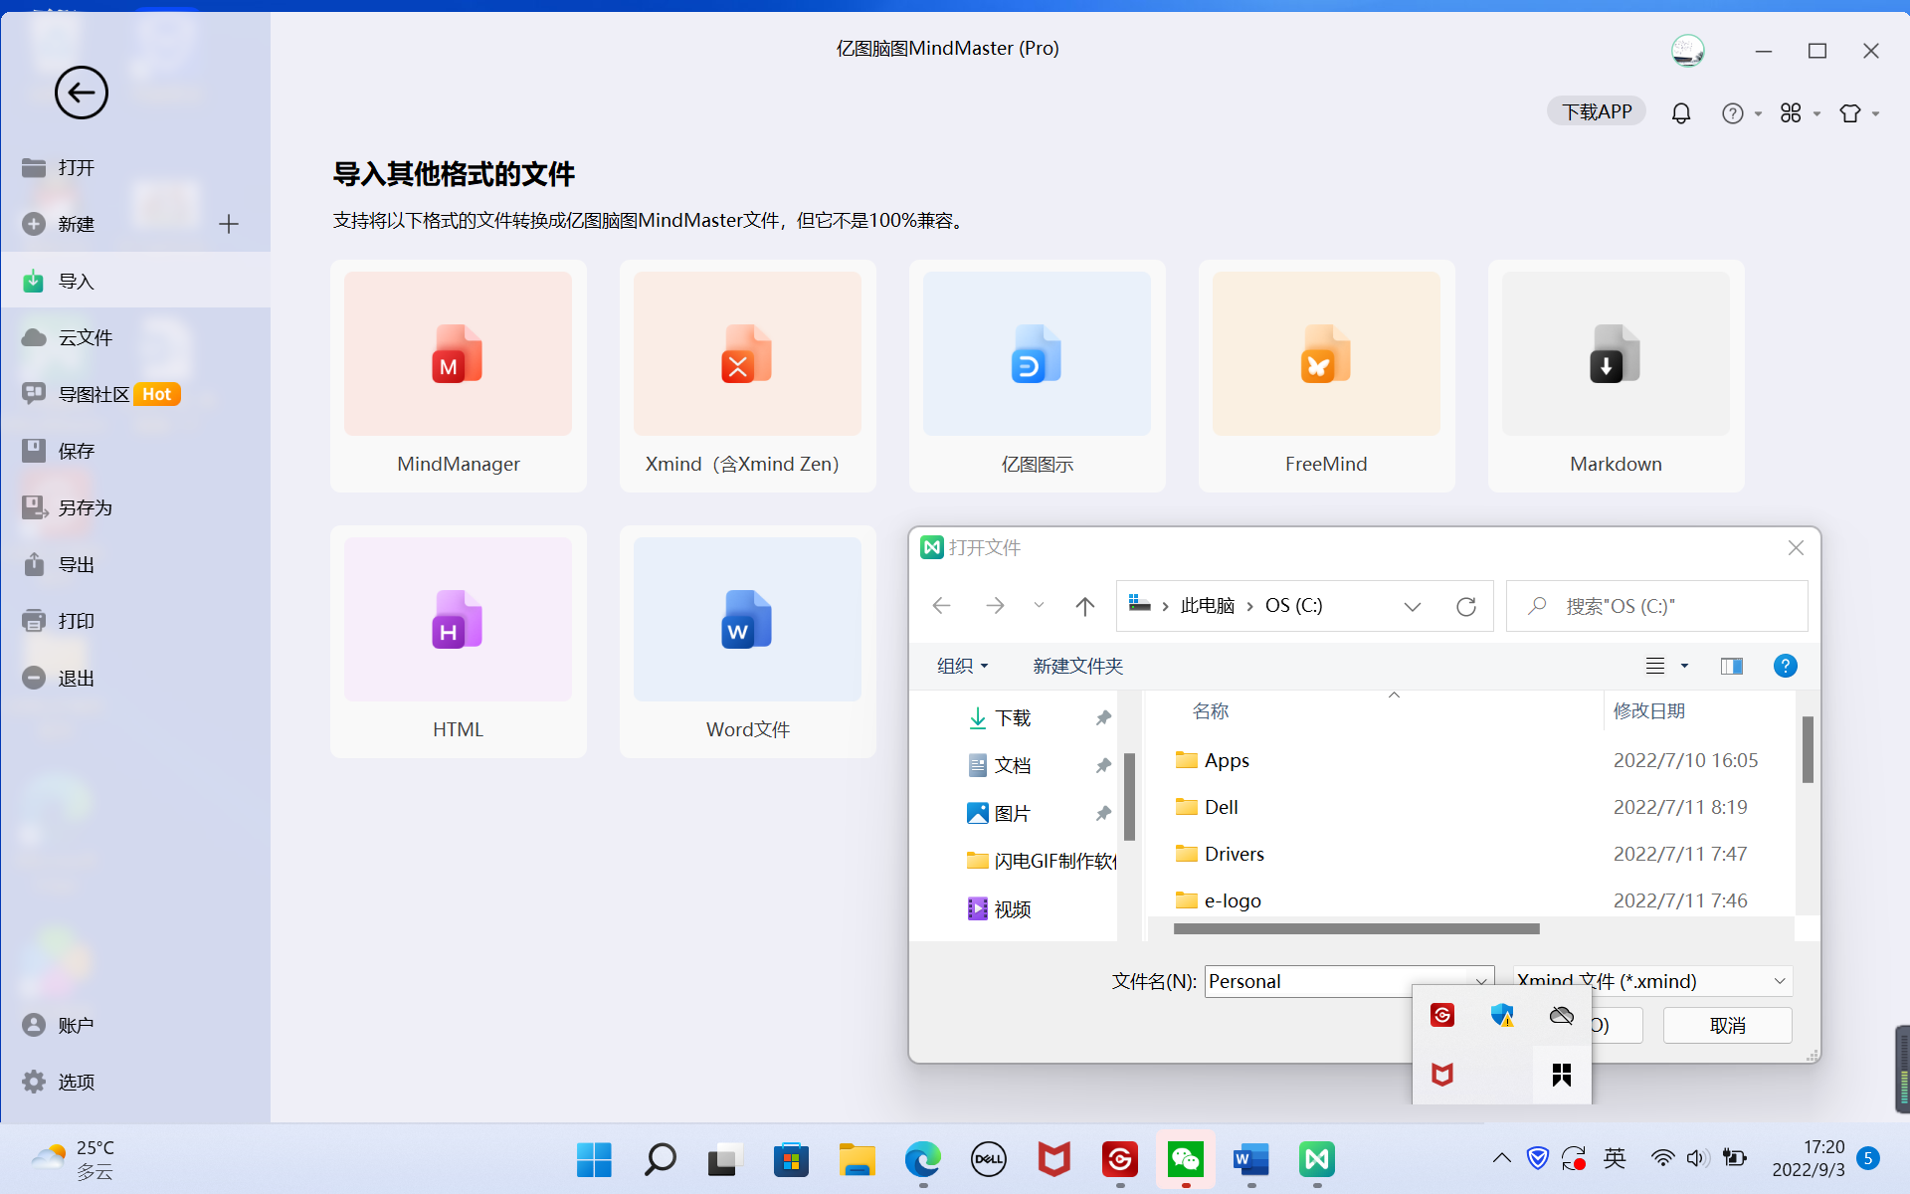Open the Drivers folder entry
Image resolution: width=1910 pixels, height=1194 pixels.
1234,854
